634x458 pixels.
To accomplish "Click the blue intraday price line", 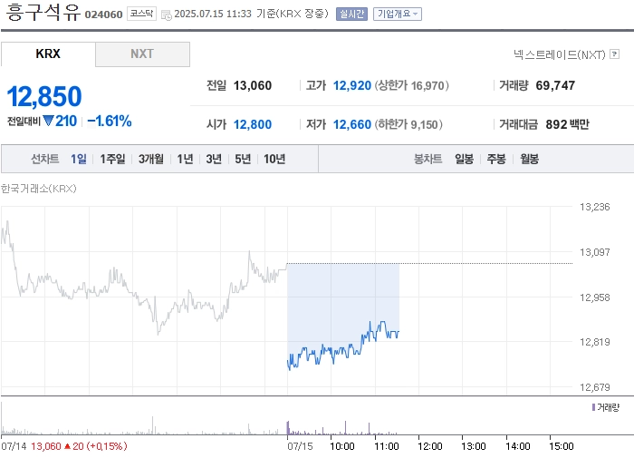I will click(343, 350).
